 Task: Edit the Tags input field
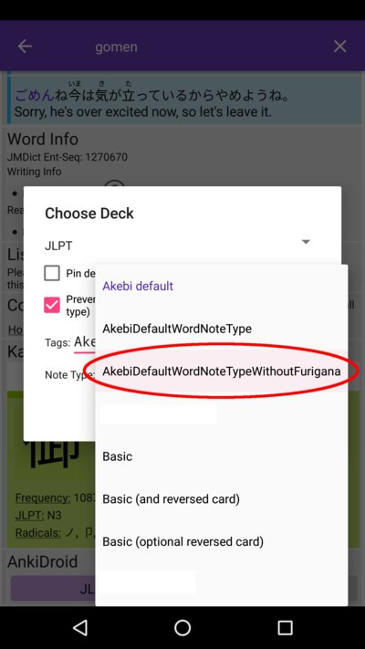(85, 343)
